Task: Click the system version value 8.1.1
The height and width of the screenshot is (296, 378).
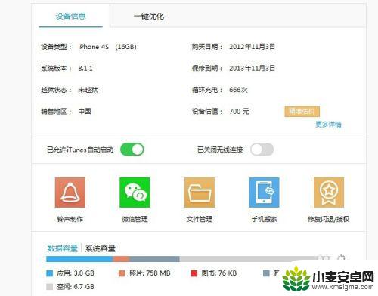Action: coord(85,69)
